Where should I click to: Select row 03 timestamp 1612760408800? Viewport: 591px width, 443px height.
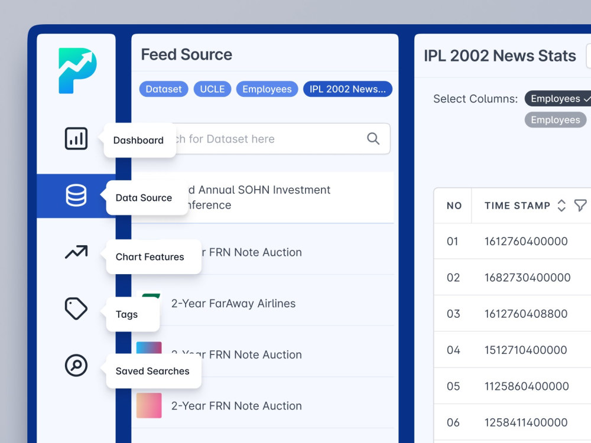tap(526, 314)
